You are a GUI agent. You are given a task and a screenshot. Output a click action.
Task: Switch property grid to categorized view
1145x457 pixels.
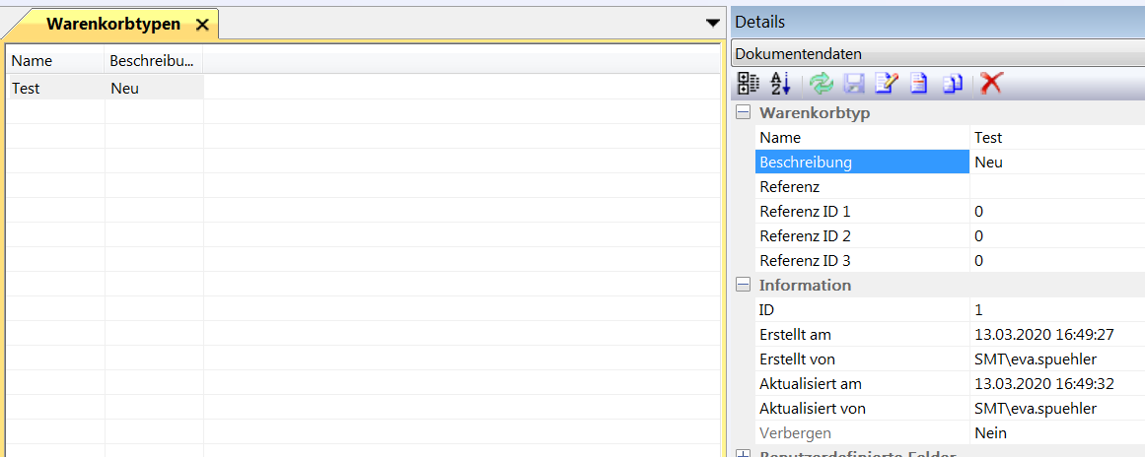click(x=749, y=84)
